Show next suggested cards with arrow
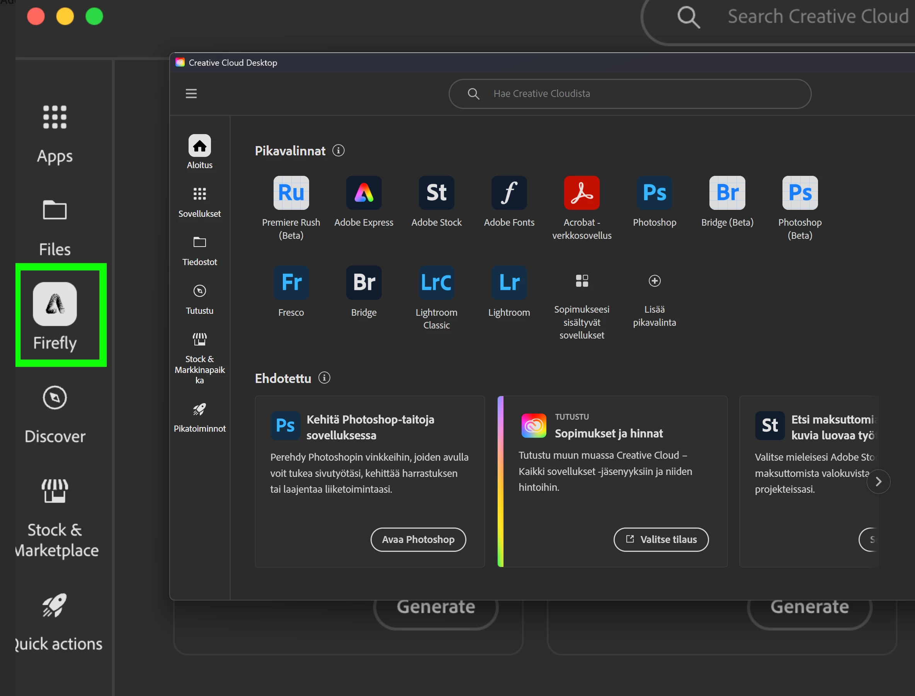The height and width of the screenshot is (696, 915). click(878, 482)
